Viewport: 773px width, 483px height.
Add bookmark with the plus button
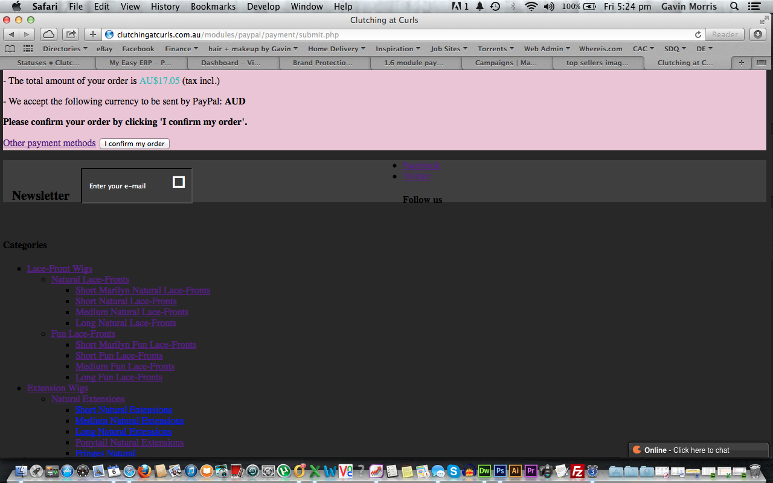point(93,34)
